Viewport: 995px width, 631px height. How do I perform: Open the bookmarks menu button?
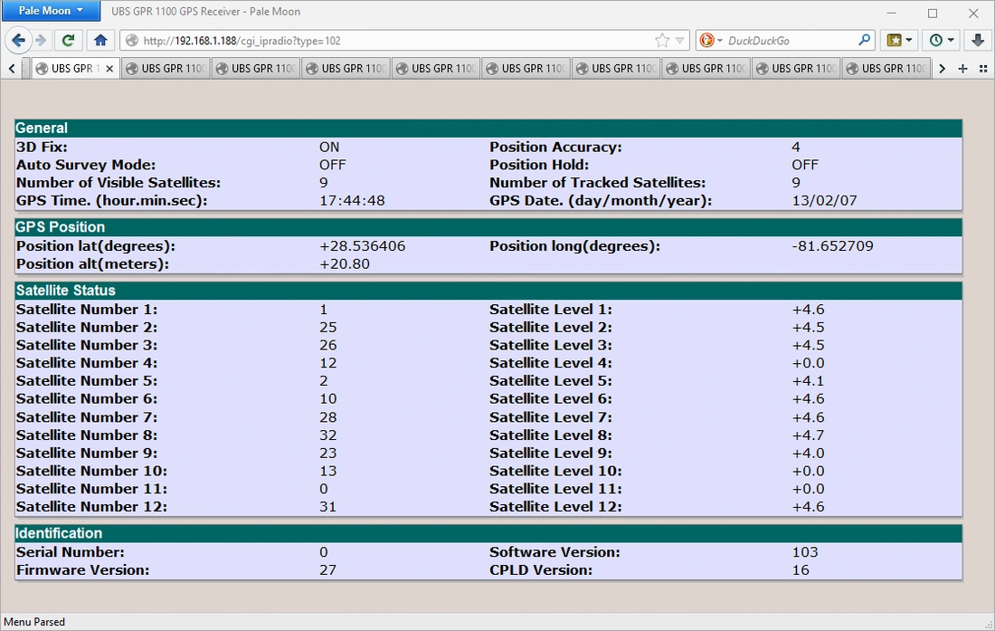click(900, 41)
